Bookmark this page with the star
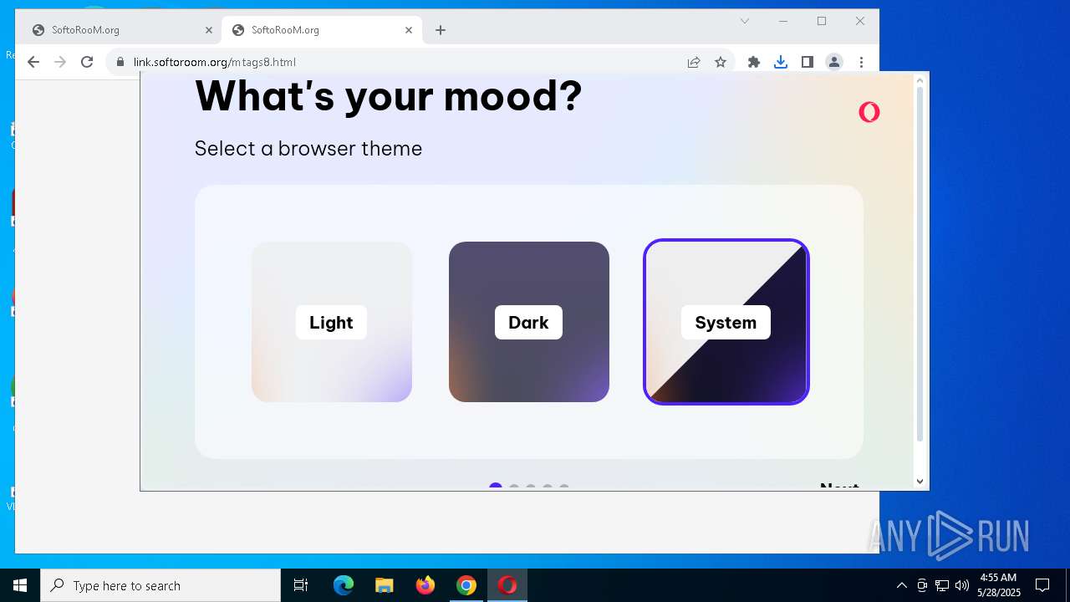This screenshot has height=602, width=1070. pyautogui.click(x=721, y=62)
